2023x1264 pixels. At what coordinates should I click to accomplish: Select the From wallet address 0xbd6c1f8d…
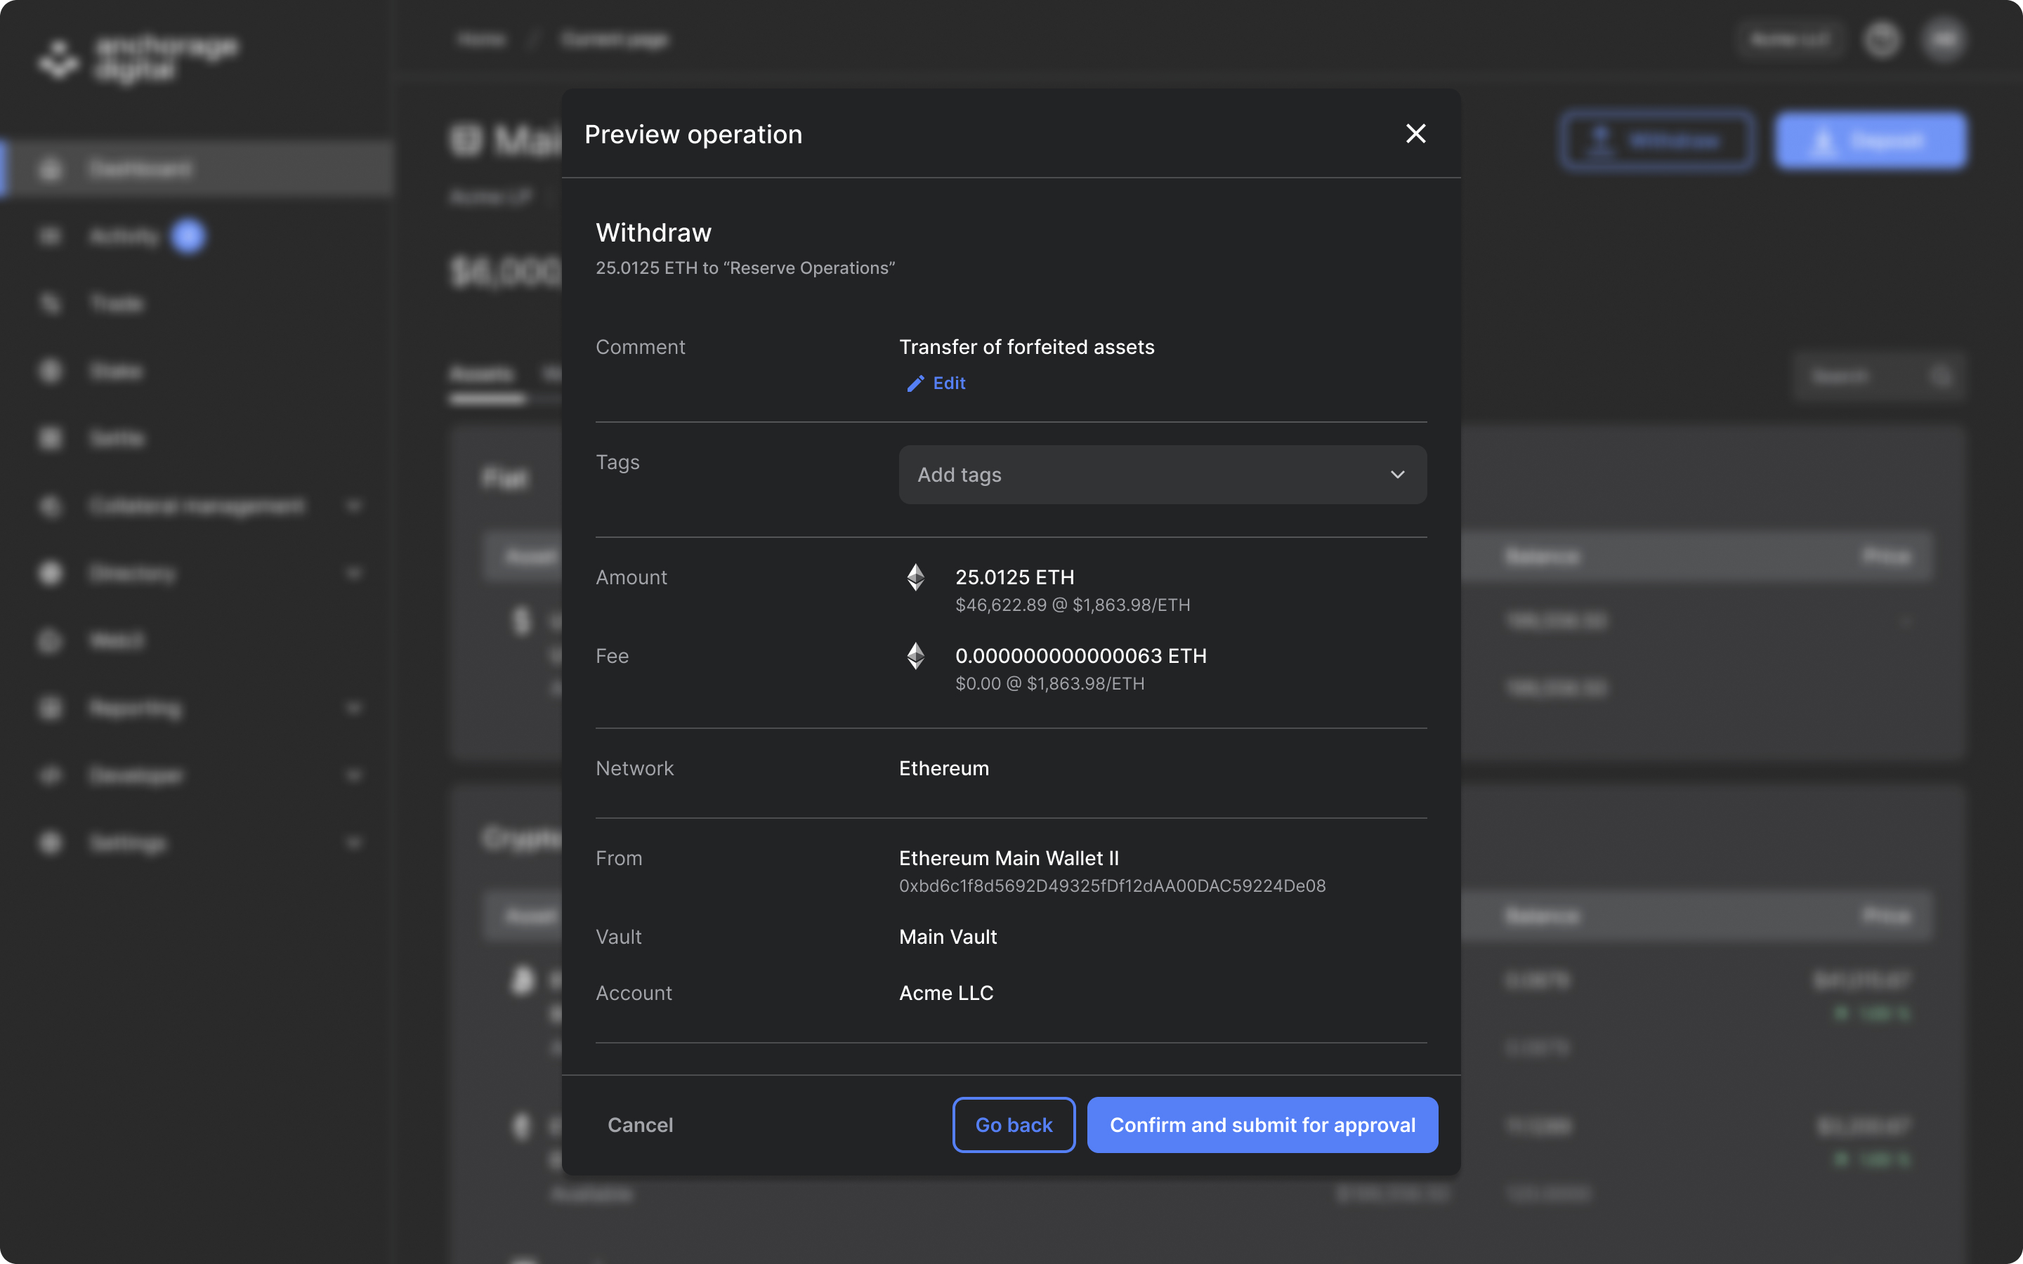coord(1112,886)
